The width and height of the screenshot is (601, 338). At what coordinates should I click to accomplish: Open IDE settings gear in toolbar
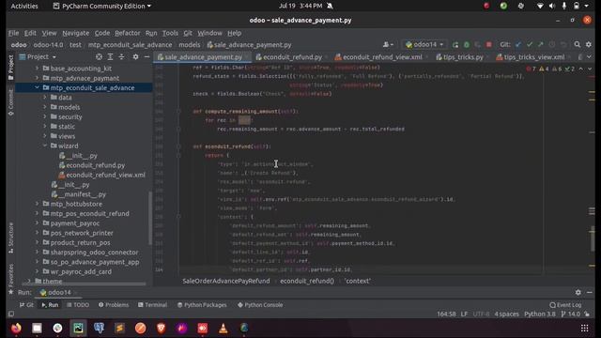(589, 45)
